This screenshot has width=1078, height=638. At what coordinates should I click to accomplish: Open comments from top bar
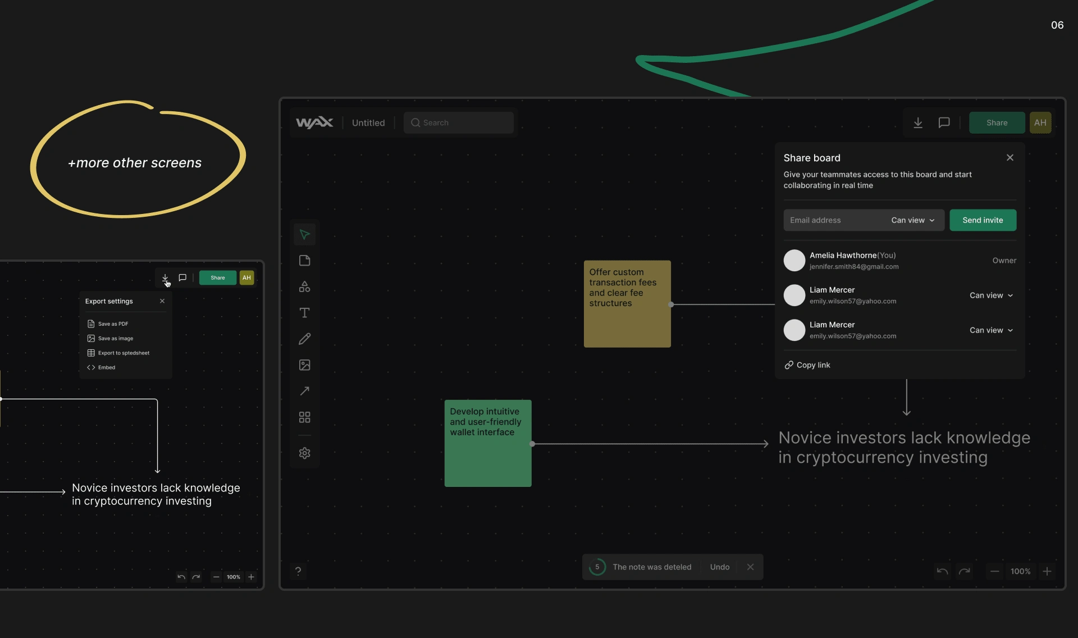pos(944,122)
